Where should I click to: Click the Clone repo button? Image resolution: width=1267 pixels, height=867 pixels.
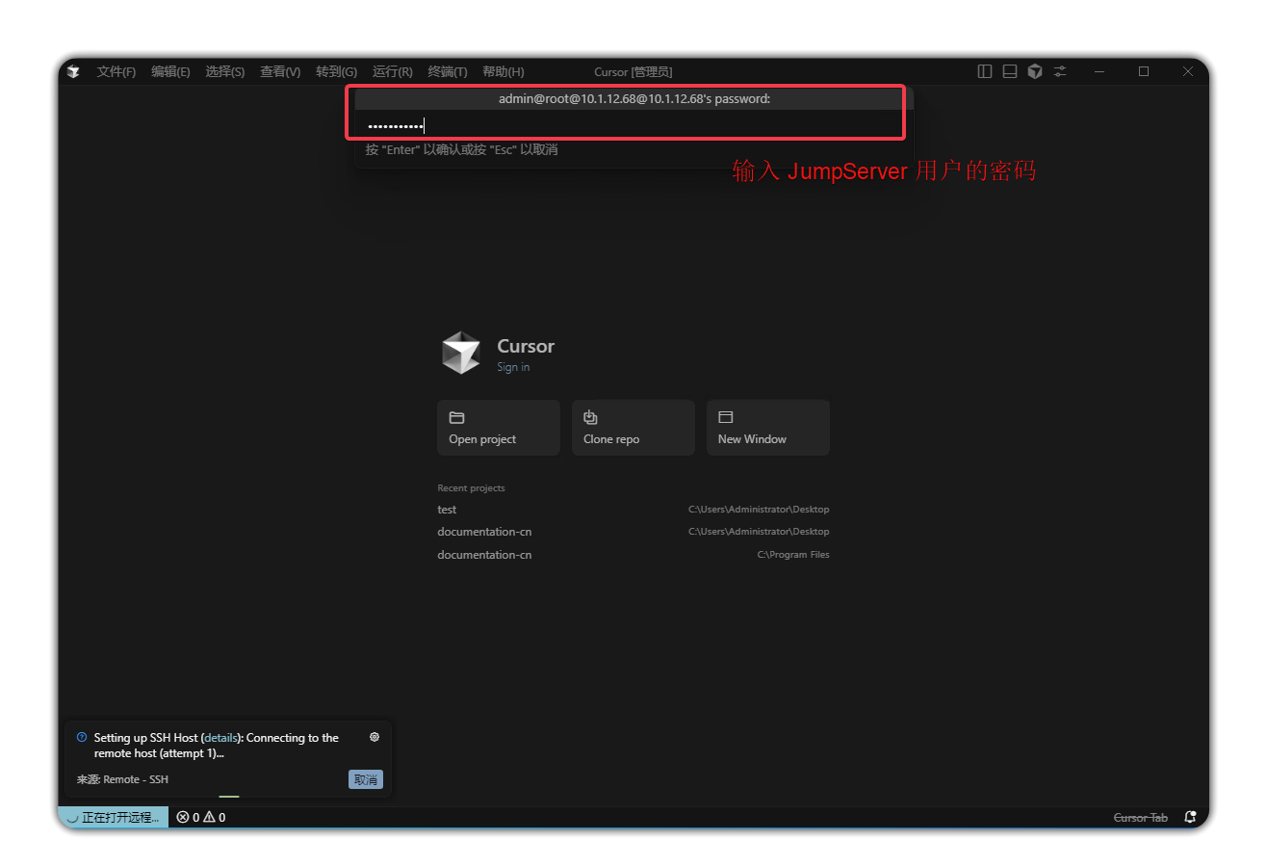(x=633, y=428)
